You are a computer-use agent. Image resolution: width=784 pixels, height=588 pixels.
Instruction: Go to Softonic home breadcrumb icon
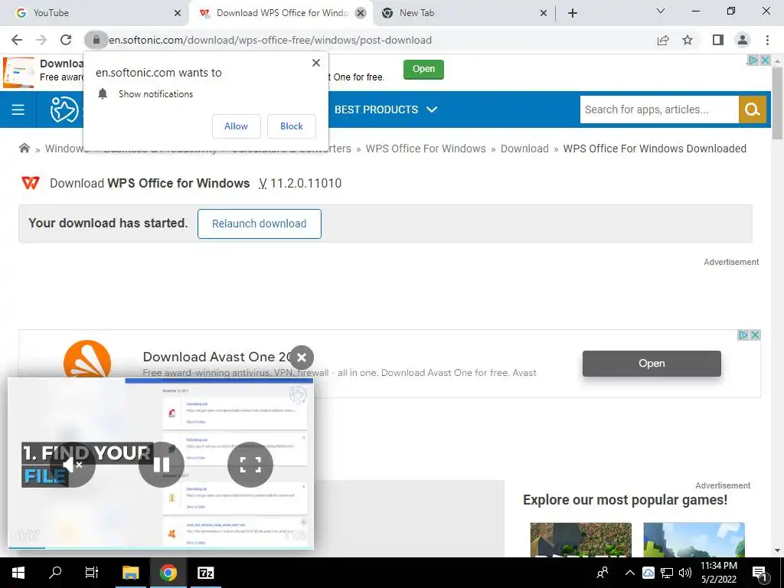point(24,148)
